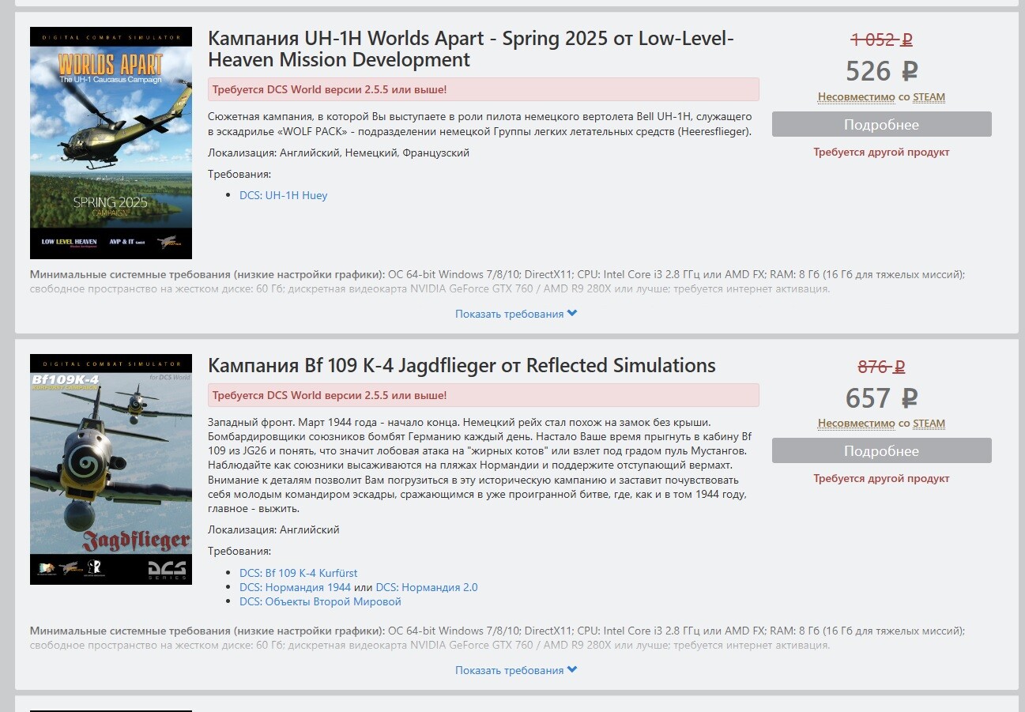This screenshot has width=1025, height=712.
Task: Expand Показать требования under Jagdflieger campaign
Action: 516,670
